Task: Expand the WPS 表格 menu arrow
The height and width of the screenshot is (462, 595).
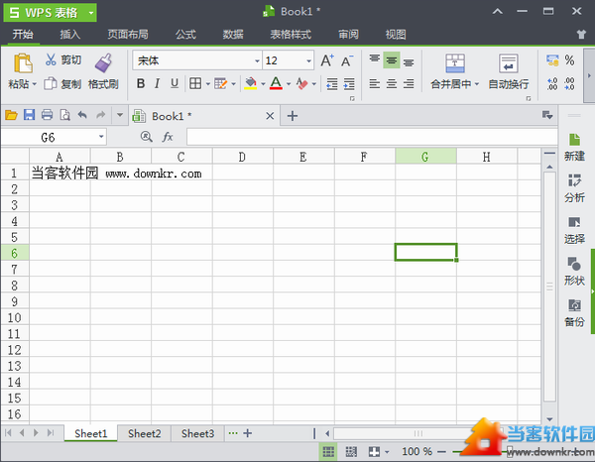Action: (91, 13)
